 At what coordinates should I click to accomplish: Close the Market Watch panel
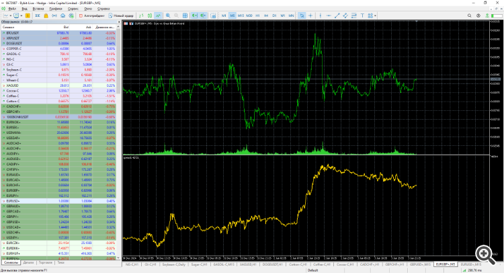119,22
